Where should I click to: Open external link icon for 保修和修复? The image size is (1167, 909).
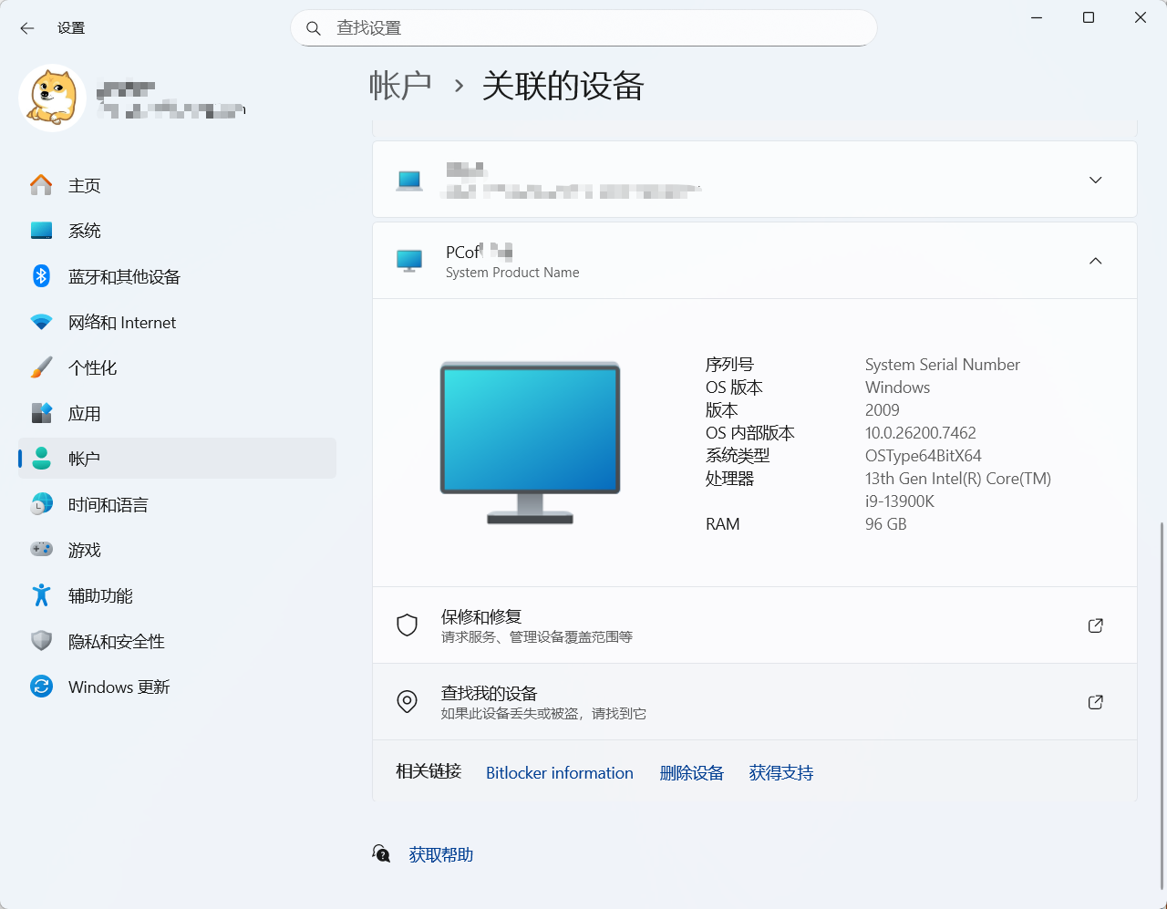point(1096,625)
